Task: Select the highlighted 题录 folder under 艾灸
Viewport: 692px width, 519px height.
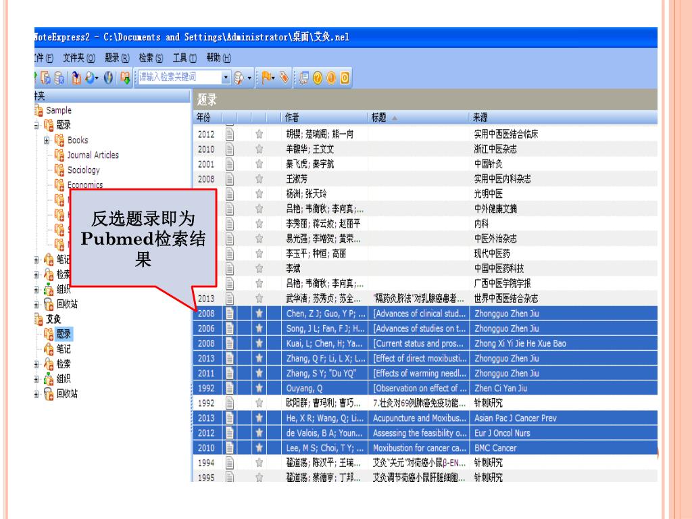Action: pyautogui.click(x=63, y=334)
